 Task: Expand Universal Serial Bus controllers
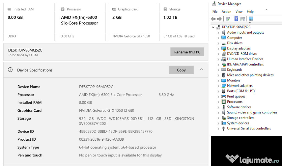coord(218,129)
